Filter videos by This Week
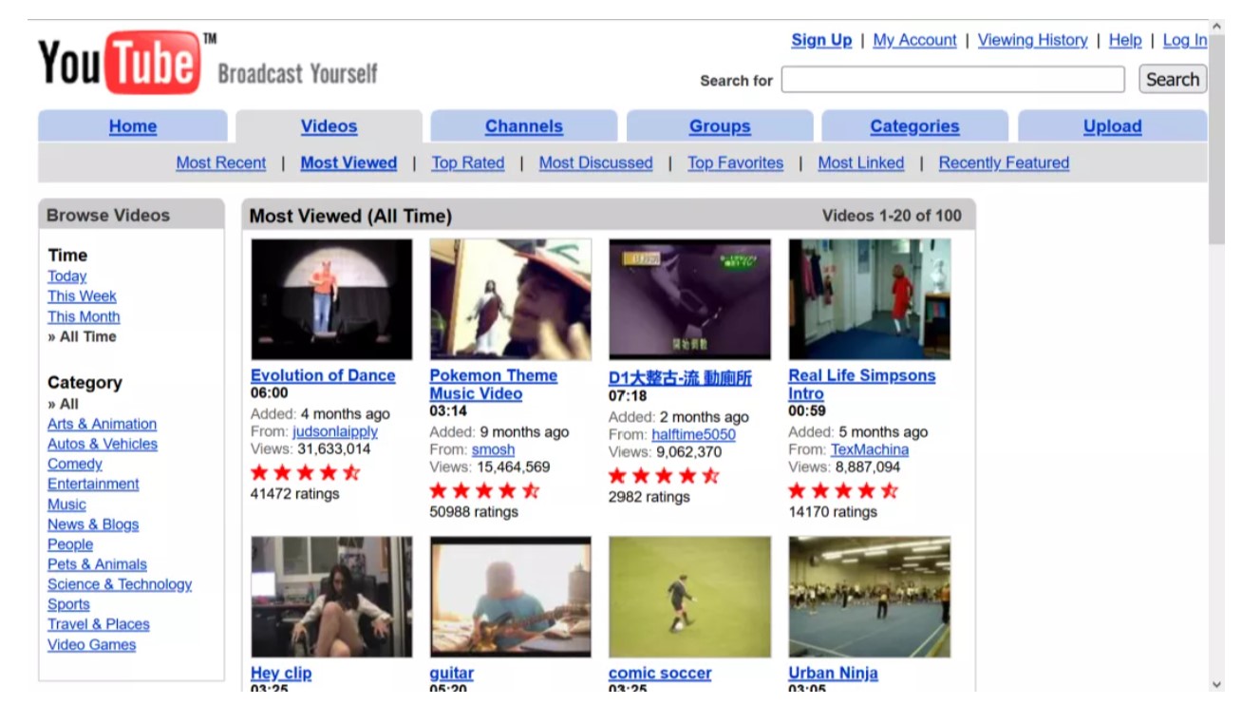Screen dimensions: 1242x724 tap(82, 295)
